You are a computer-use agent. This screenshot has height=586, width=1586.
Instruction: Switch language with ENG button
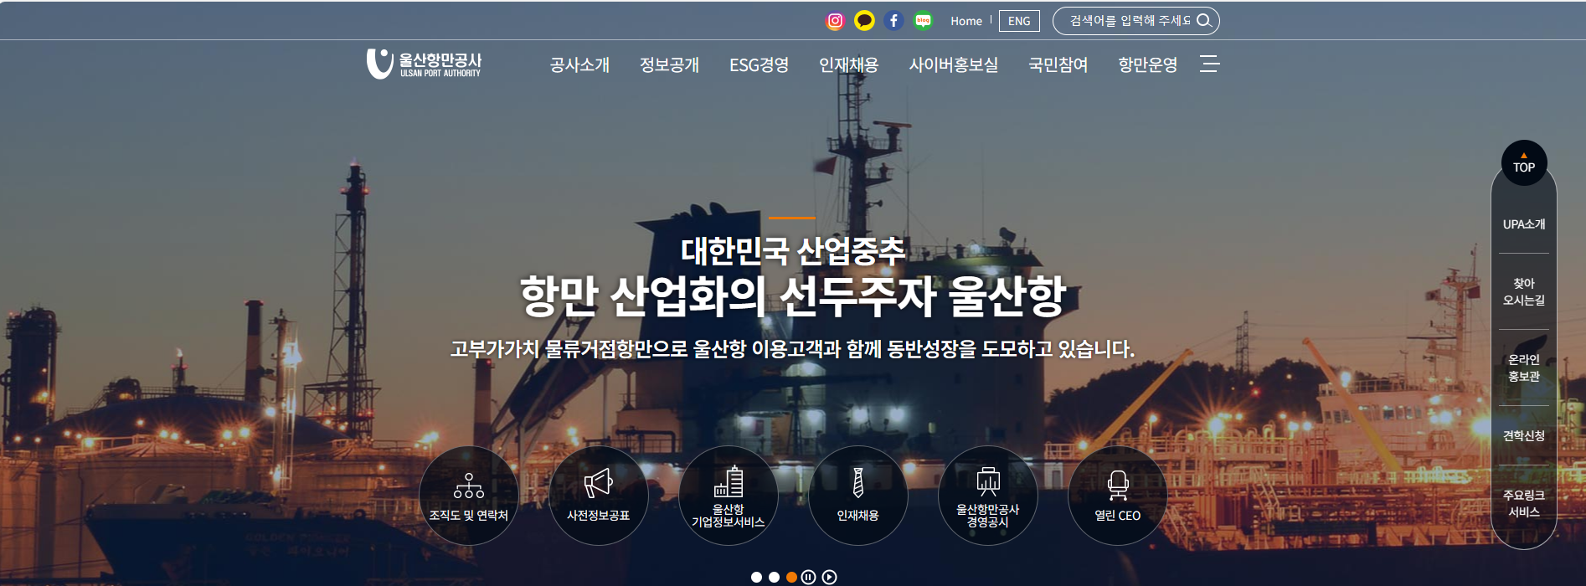pyautogui.click(x=1019, y=21)
